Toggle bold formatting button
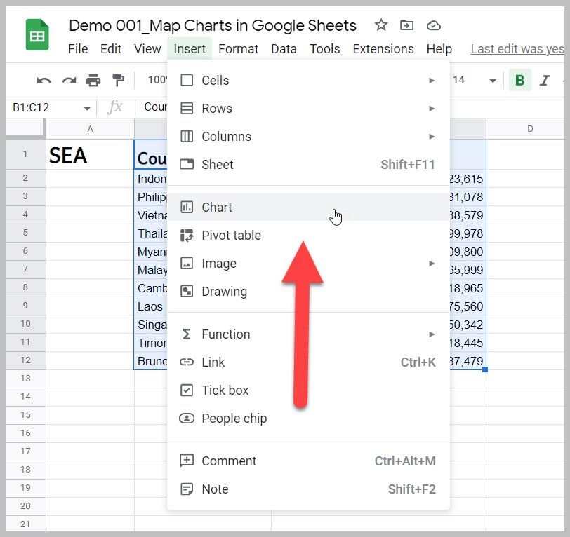Viewport: 570px width, 537px height. point(520,80)
